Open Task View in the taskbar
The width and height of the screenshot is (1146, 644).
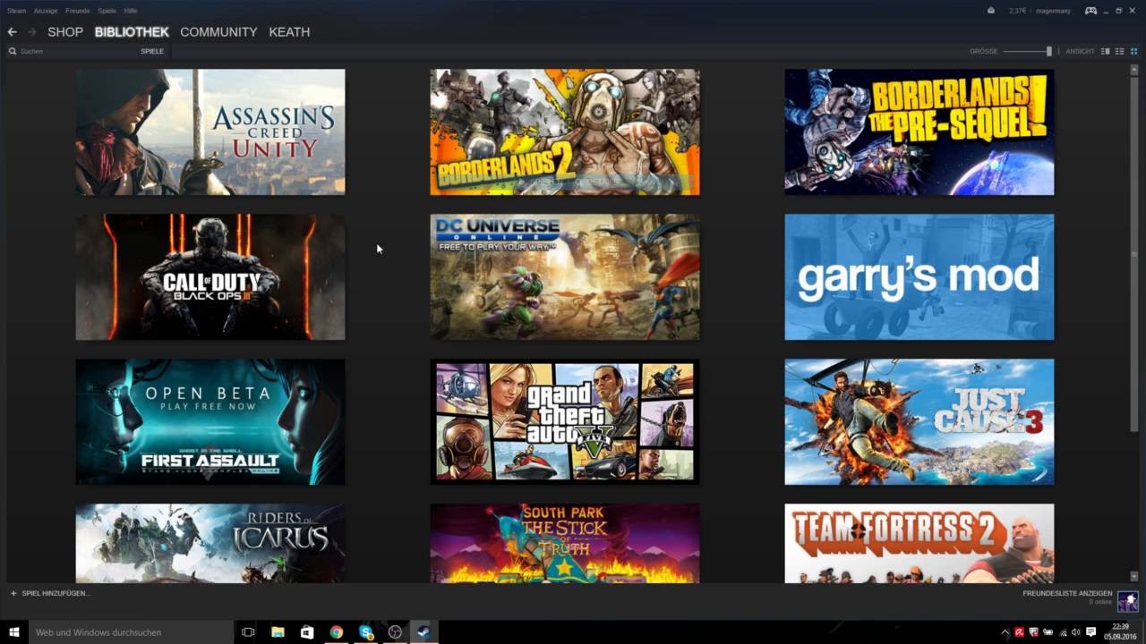248,632
